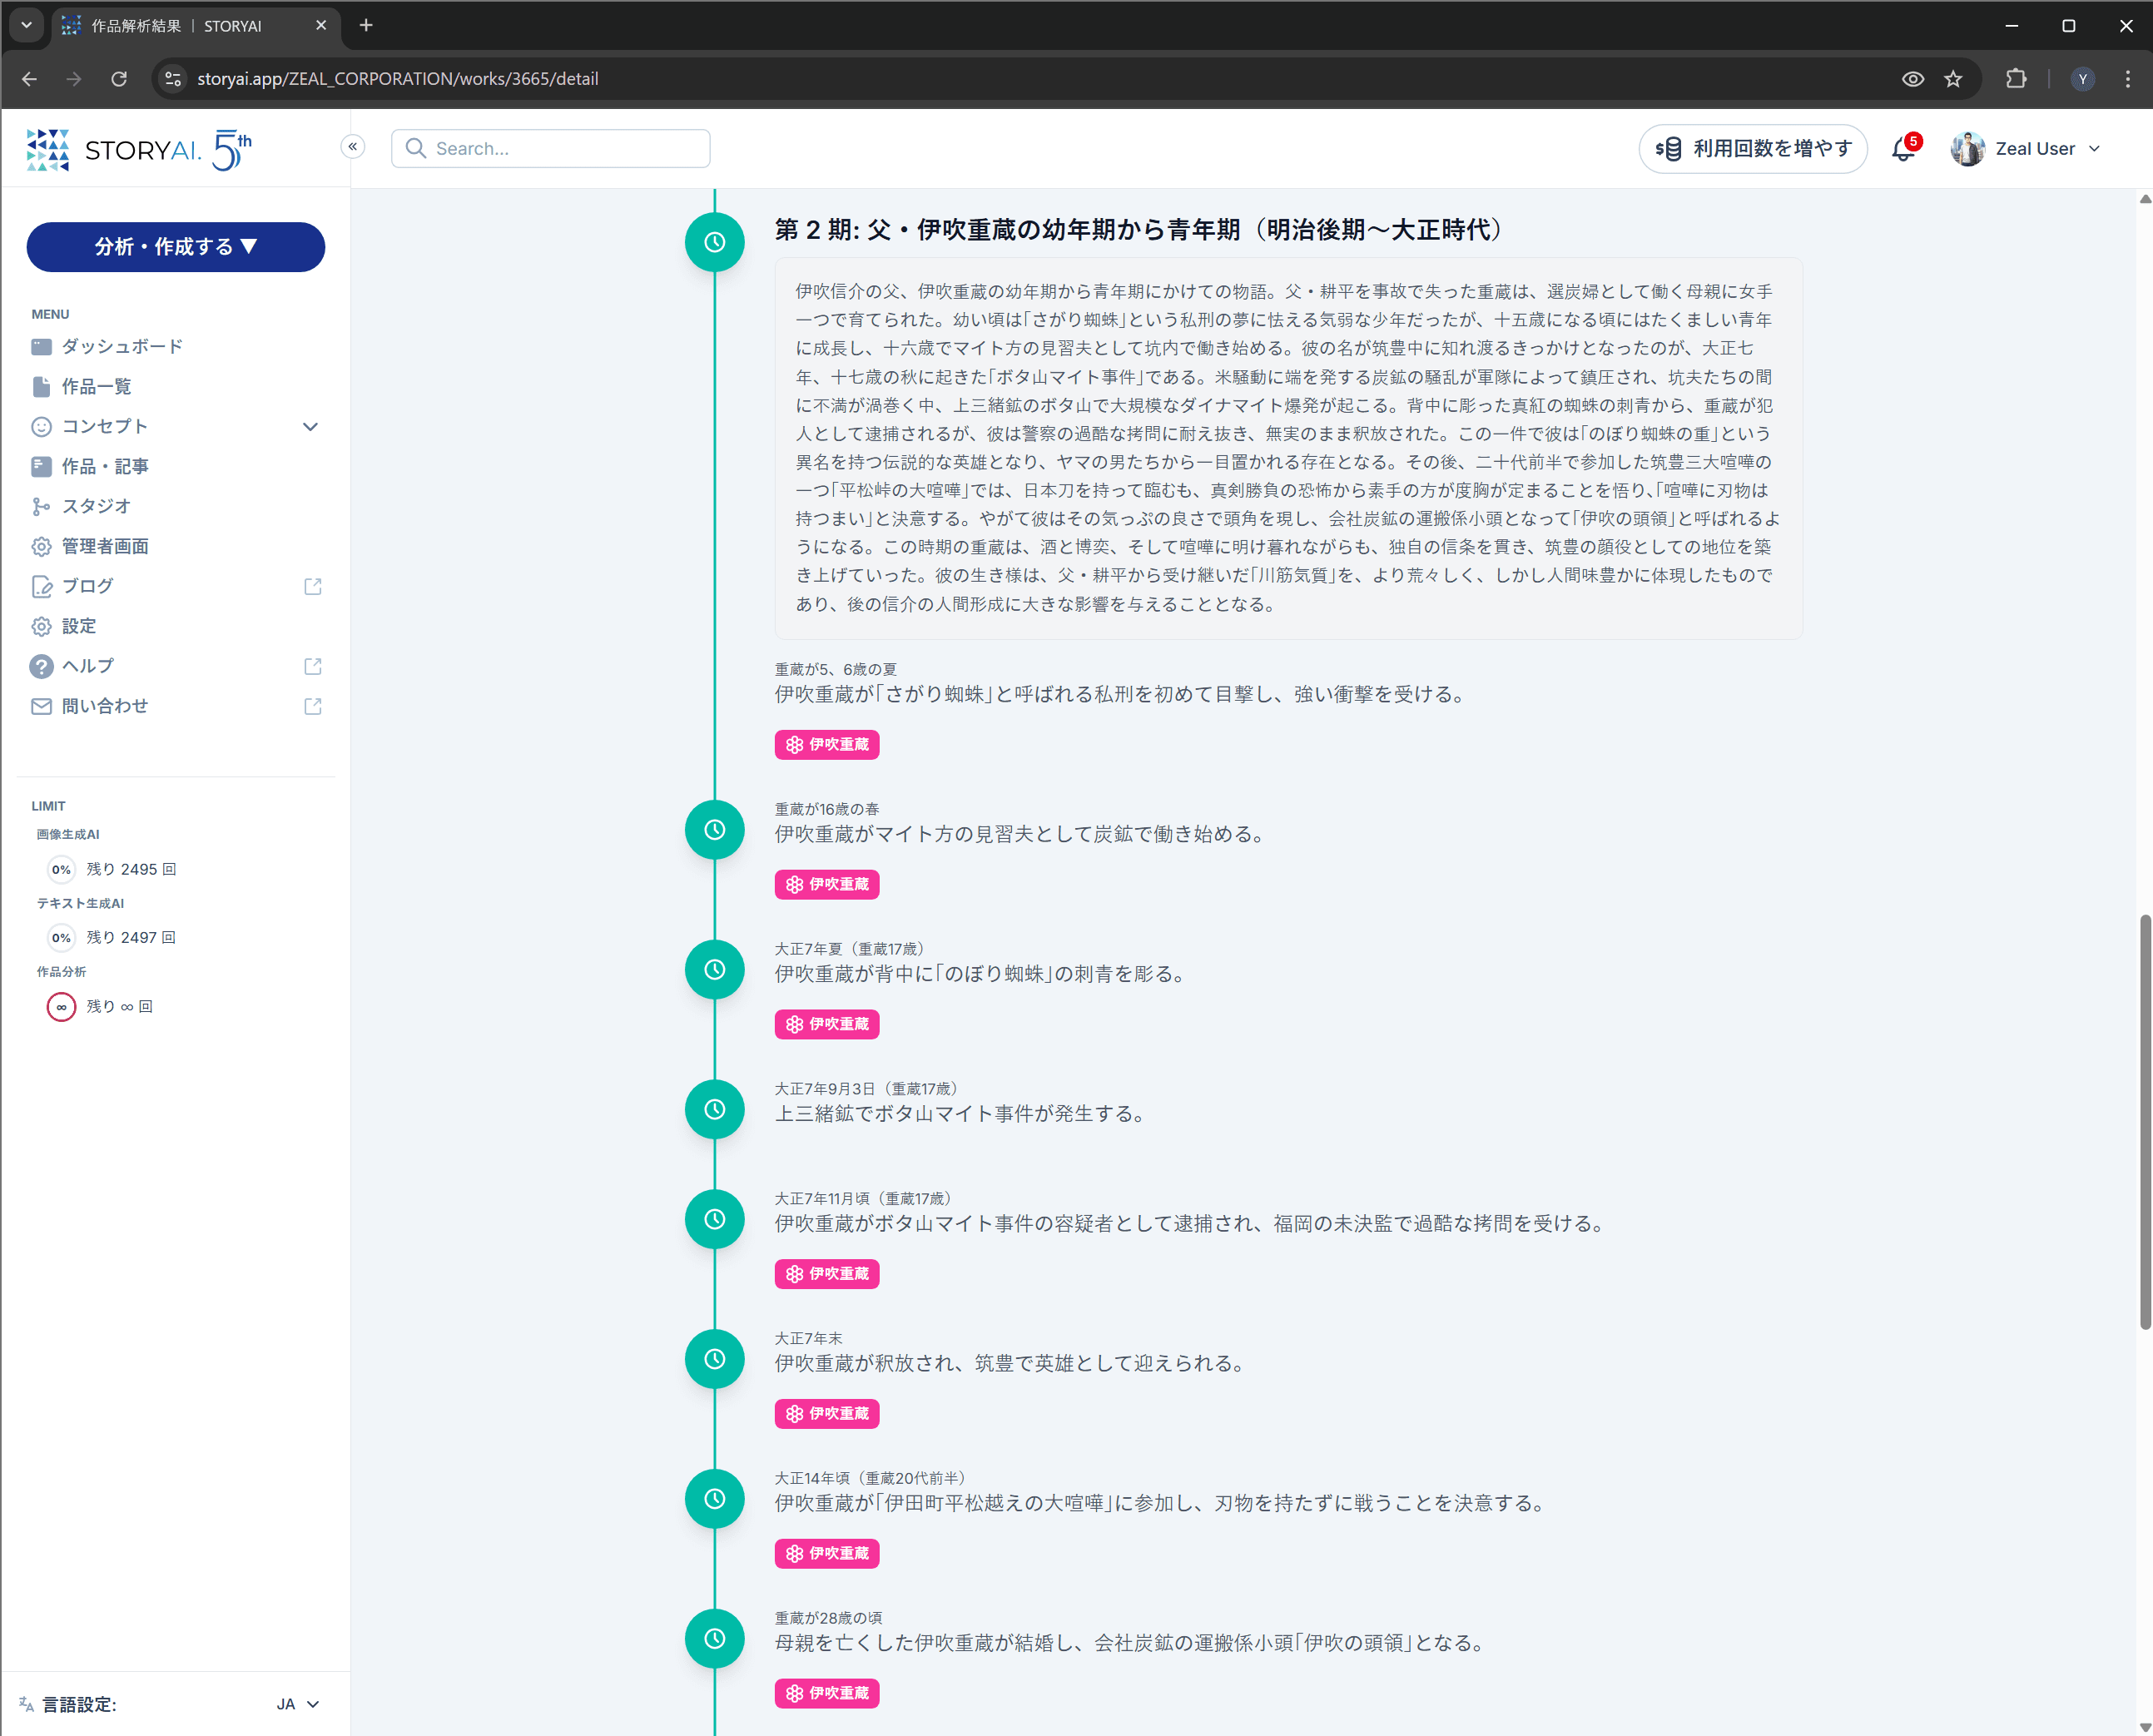Click the page vertical scrollbar thumb

tap(2144, 1122)
